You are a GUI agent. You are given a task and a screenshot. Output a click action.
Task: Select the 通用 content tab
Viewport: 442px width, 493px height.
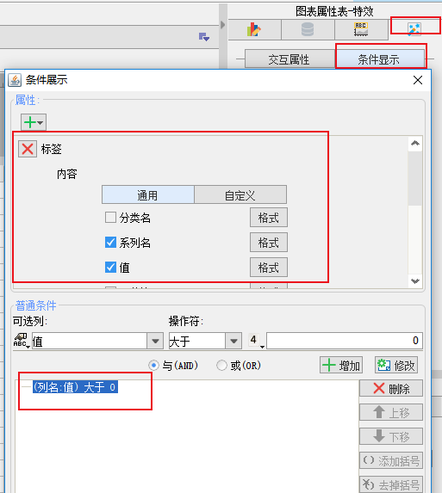pos(147,195)
